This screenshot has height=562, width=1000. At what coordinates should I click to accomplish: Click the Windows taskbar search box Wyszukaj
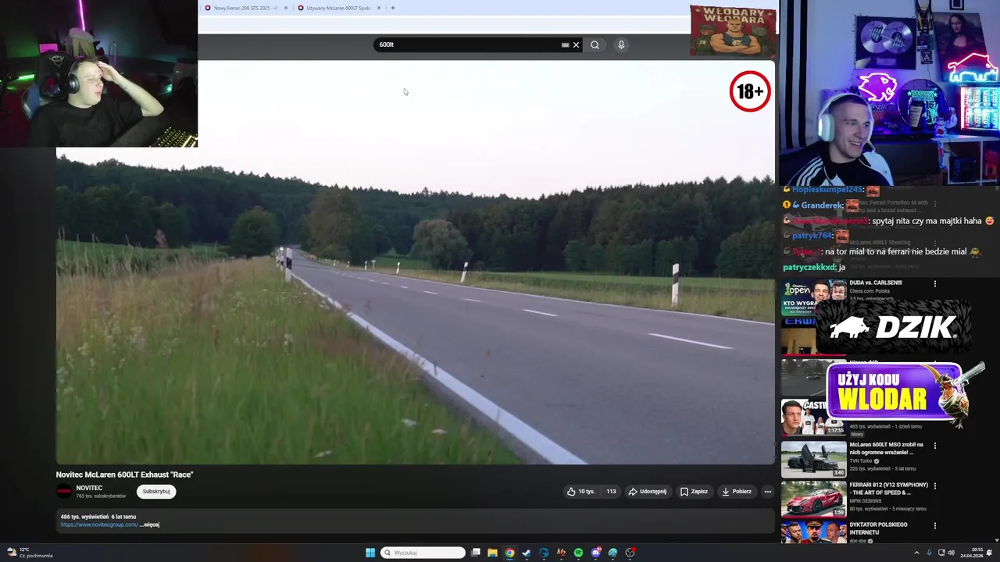423,553
